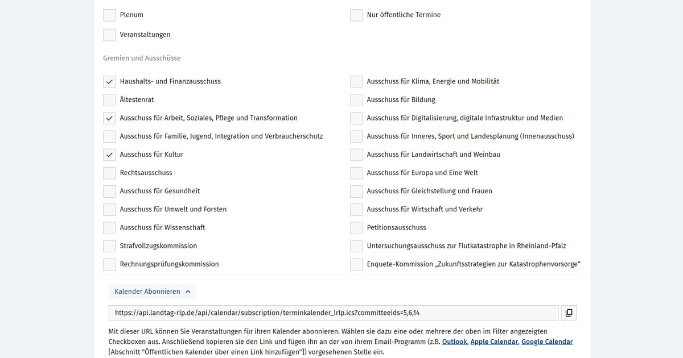The width and height of the screenshot is (683, 358).
Task: Enable the Plenum checkbox
Action: pos(109,15)
